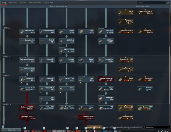Select the Warrior/ZT3A2 group card
The width and height of the screenshot is (171, 132).
[67, 79]
